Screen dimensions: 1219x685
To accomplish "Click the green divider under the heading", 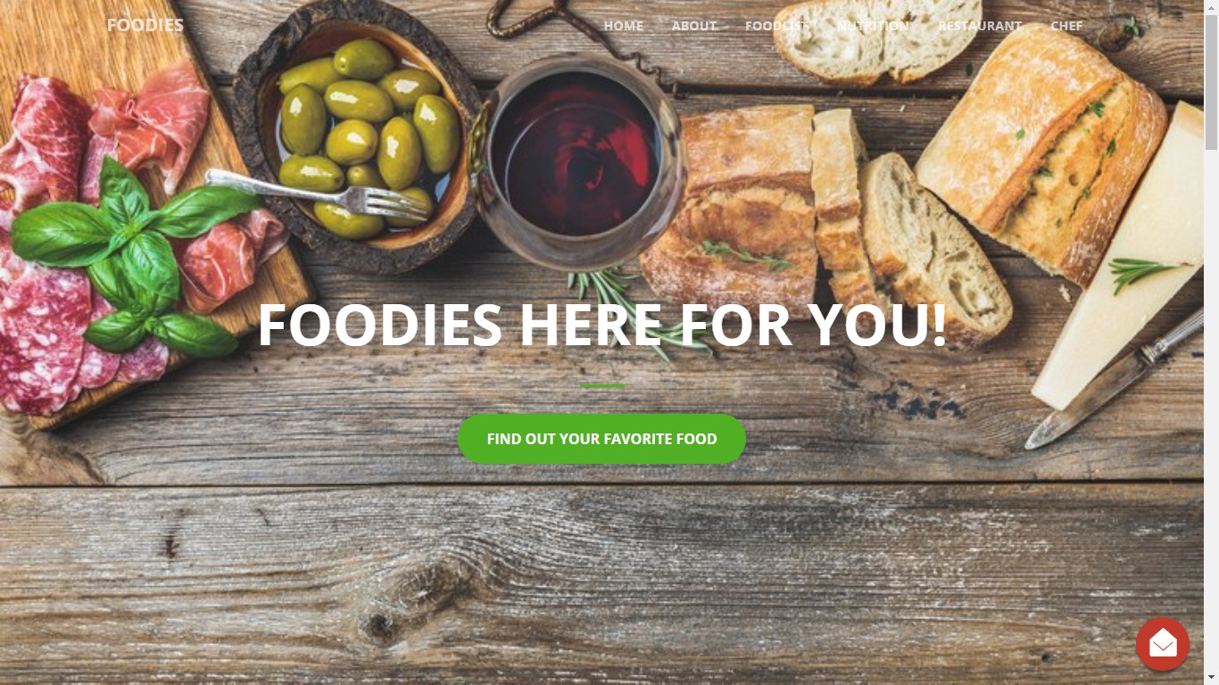I will pos(602,386).
